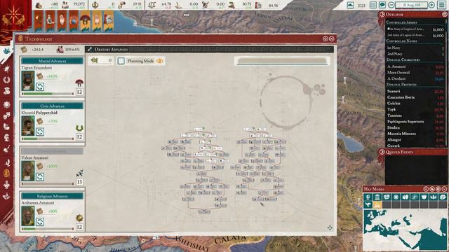Select the first map mode icon
This screenshot has height=252, width=449.
[368, 197]
